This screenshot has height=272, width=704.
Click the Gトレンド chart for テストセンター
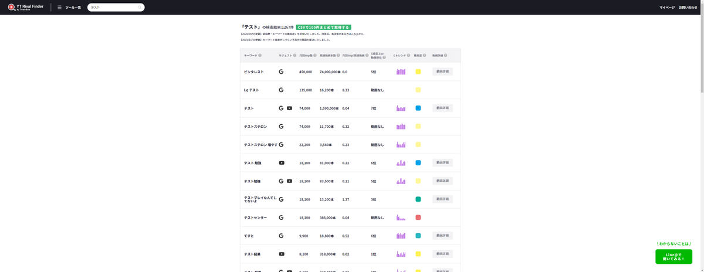(401, 217)
